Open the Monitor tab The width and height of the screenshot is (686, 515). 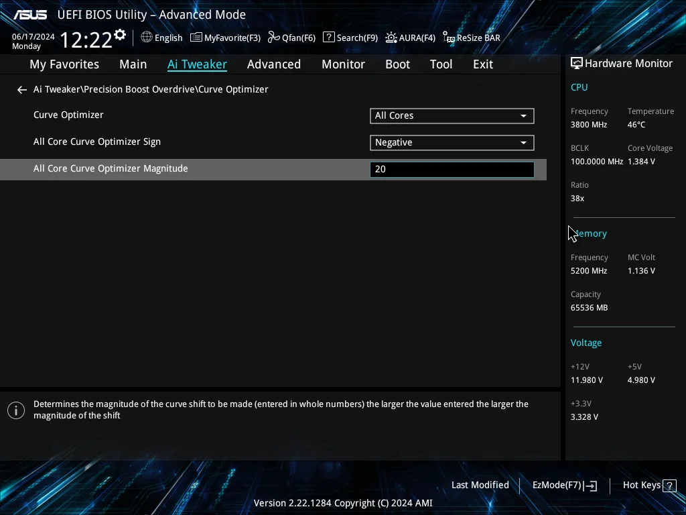(x=344, y=64)
